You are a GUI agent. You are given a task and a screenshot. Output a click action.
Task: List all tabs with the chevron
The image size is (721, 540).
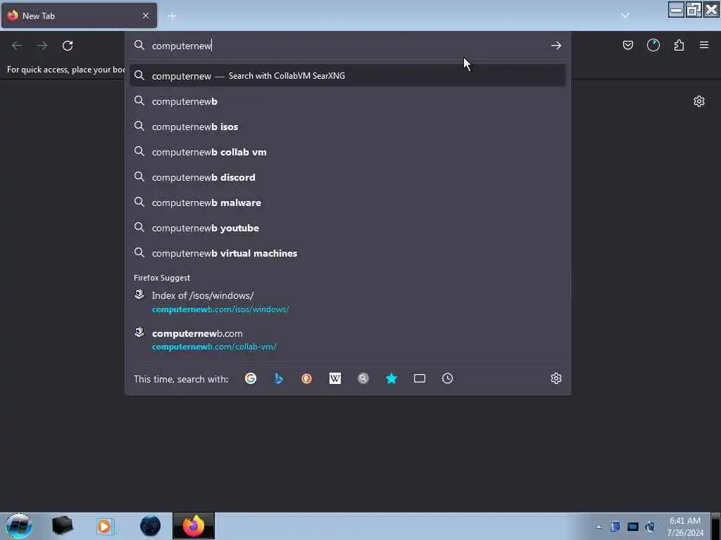[x=625, y=15]
